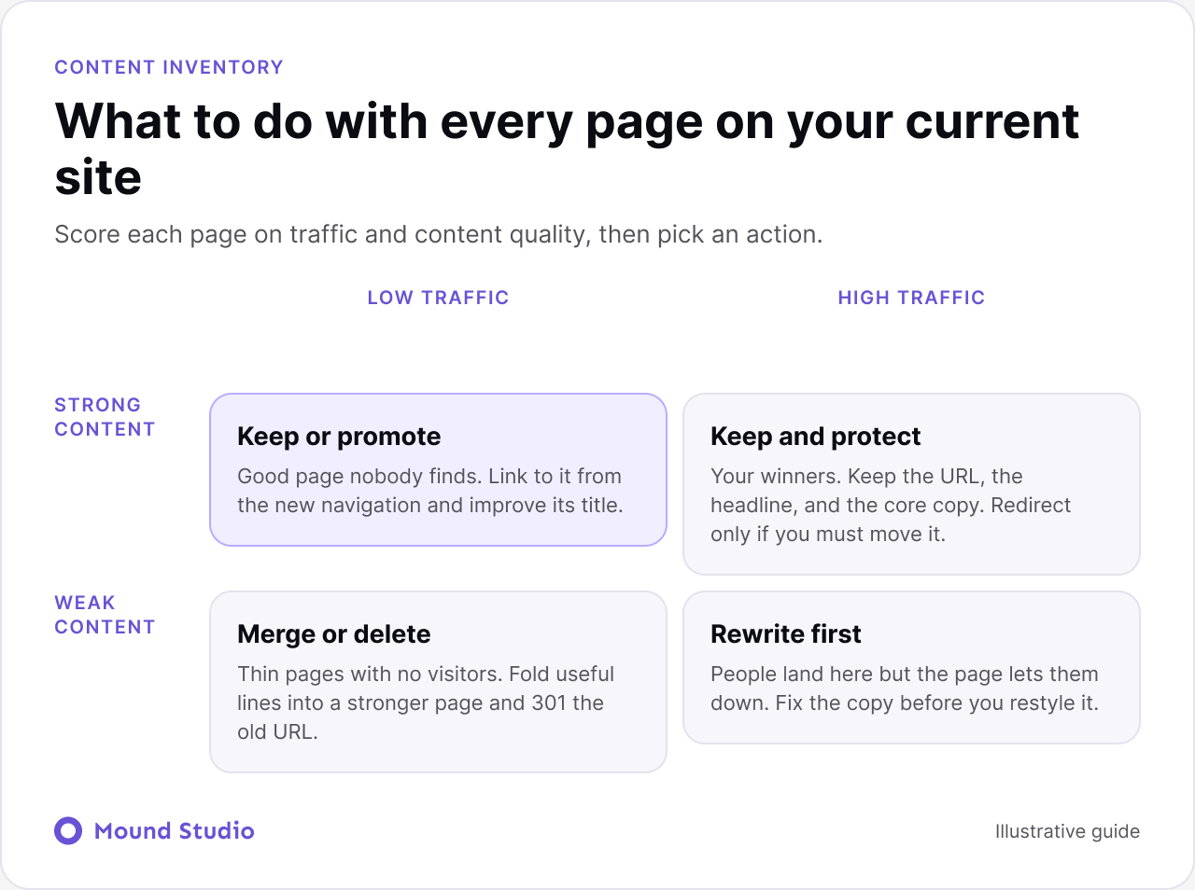
Task: Click the WEAK CONTENT row label
Action: click(x=105, y=615)
